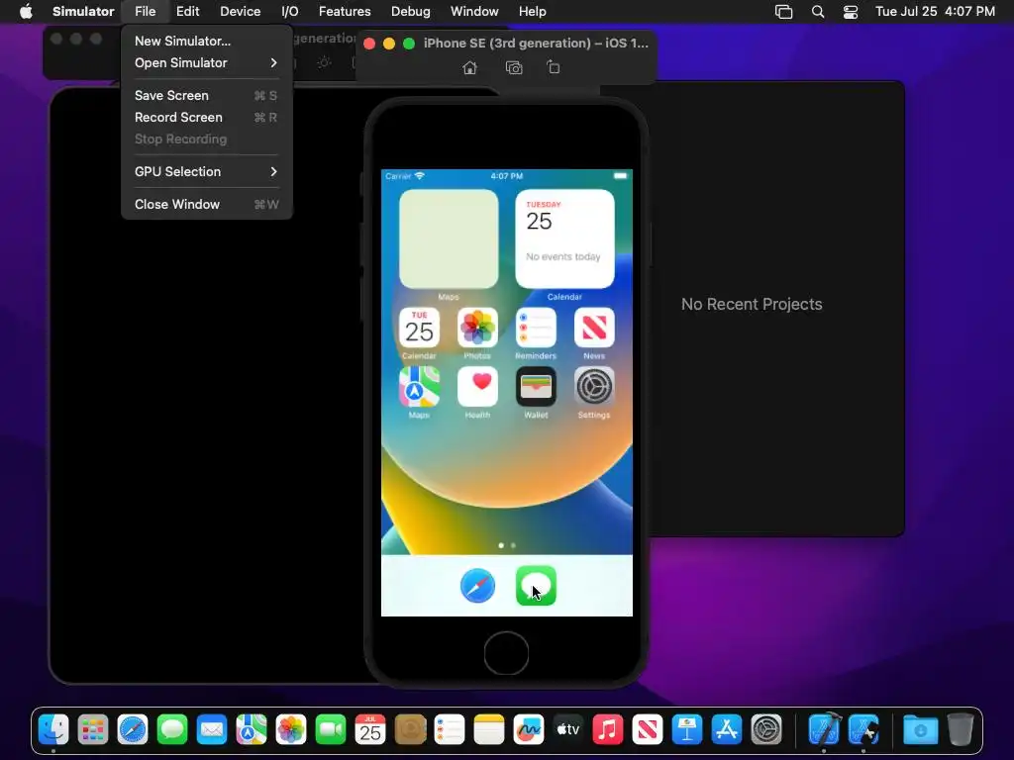1014x760 pixels.
Task: Open Mail from the Dock
Action: tap(212, 730)
